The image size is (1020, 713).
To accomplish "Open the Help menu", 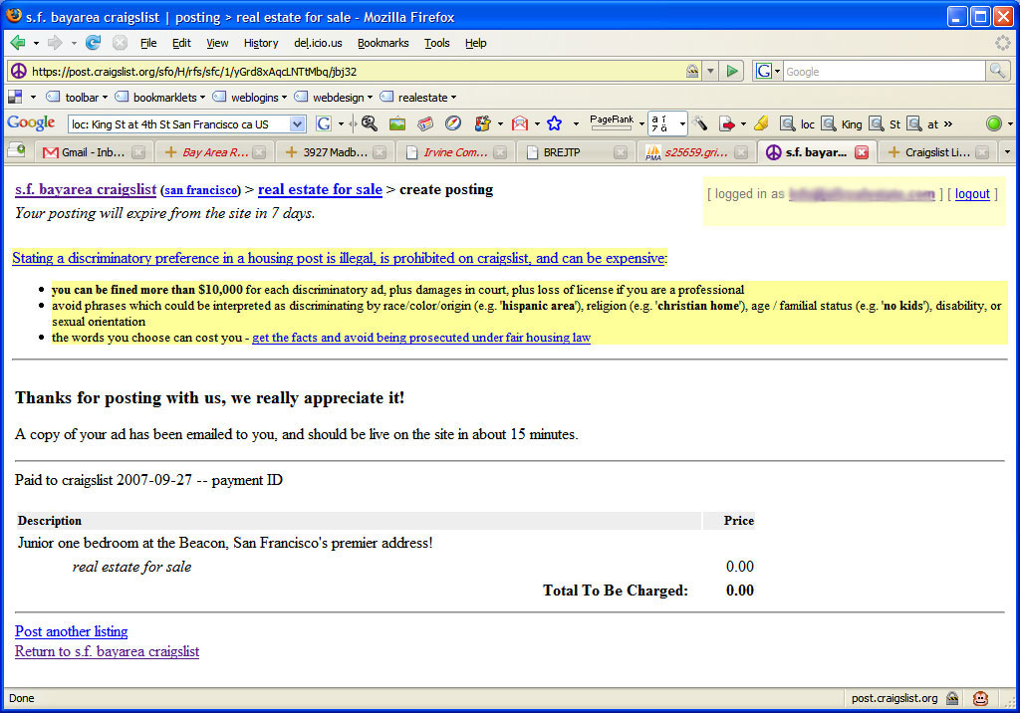I will pos(475,43).
